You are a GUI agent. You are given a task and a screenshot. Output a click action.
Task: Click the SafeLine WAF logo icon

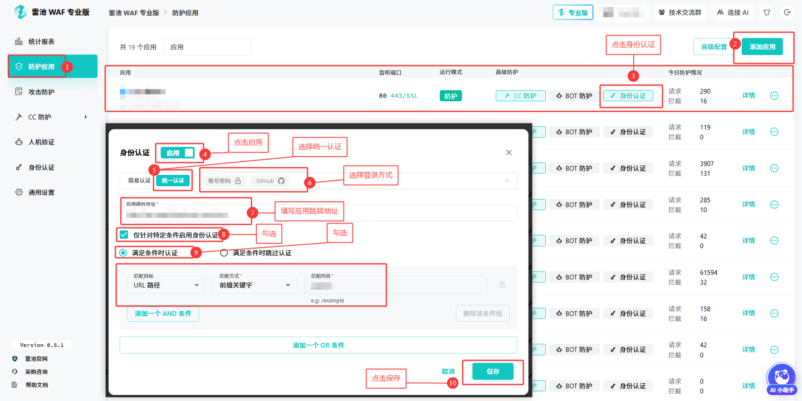(20, 12)
